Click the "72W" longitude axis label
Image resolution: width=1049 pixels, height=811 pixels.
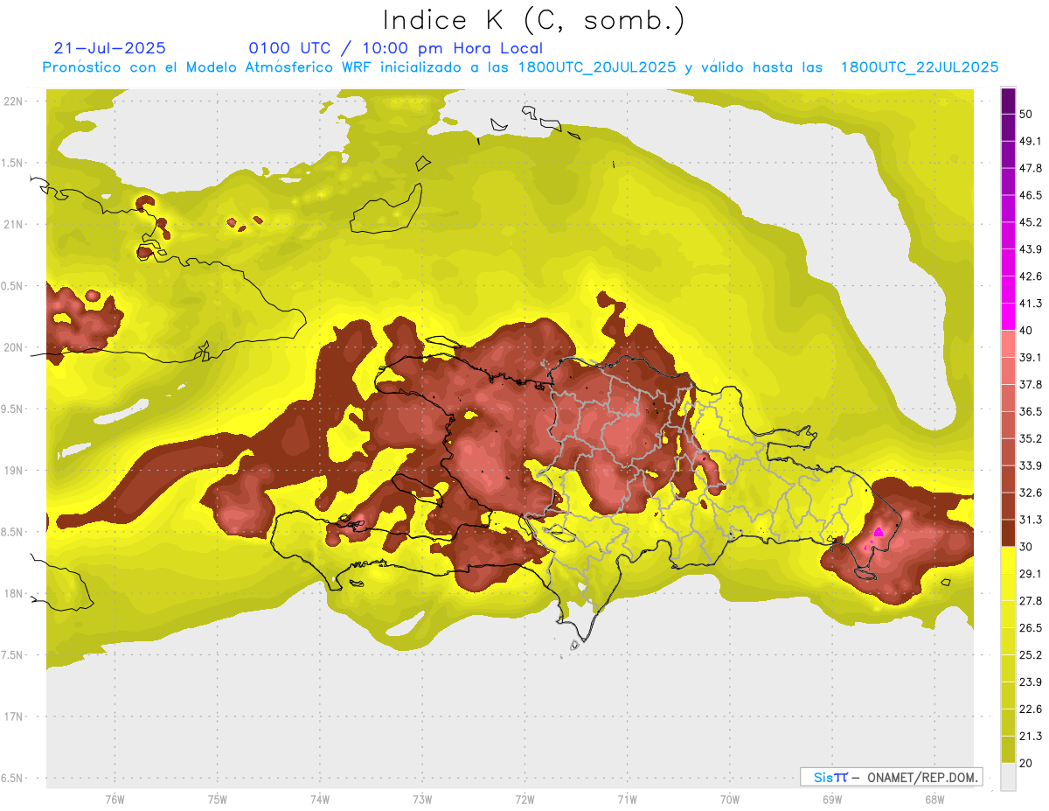(524, 799)
